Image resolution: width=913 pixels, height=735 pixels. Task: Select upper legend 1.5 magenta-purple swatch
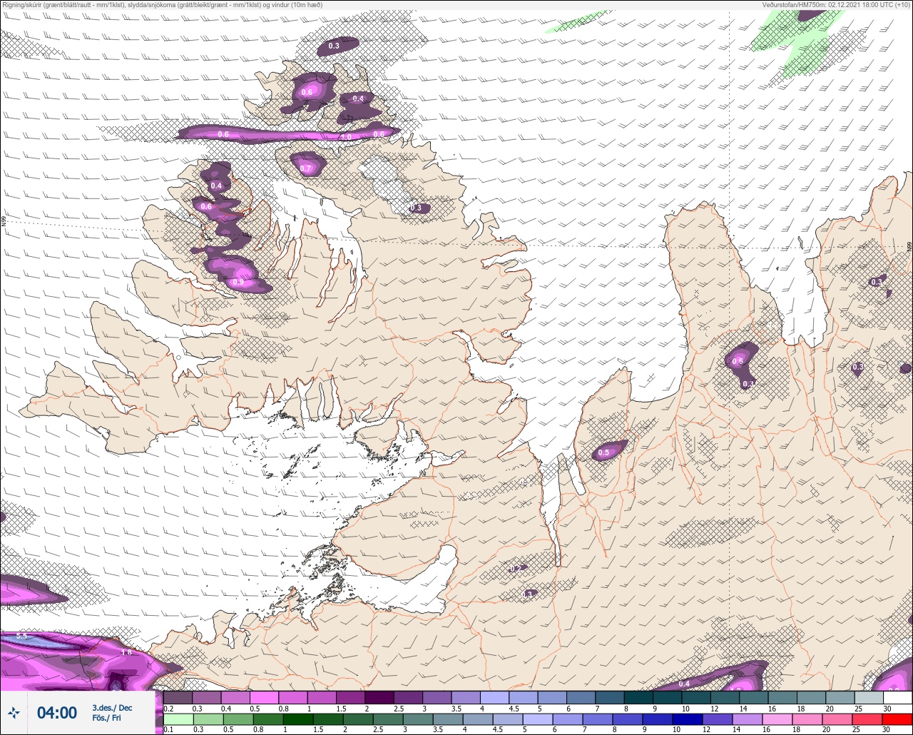click(x=351, y=697)
